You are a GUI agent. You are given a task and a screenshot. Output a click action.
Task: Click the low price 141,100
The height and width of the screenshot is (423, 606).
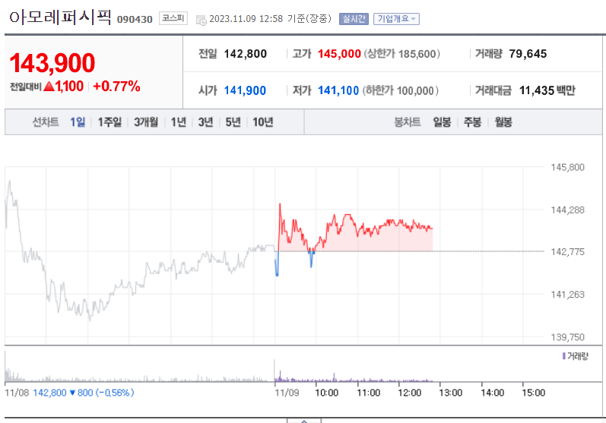point(338,90)
